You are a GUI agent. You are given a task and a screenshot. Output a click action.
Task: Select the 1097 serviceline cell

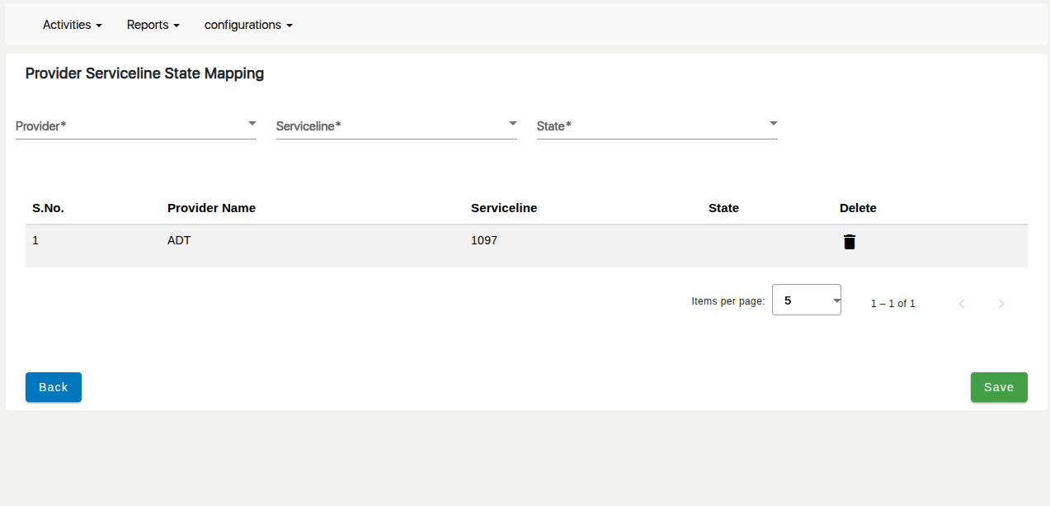tap(484, 241)
